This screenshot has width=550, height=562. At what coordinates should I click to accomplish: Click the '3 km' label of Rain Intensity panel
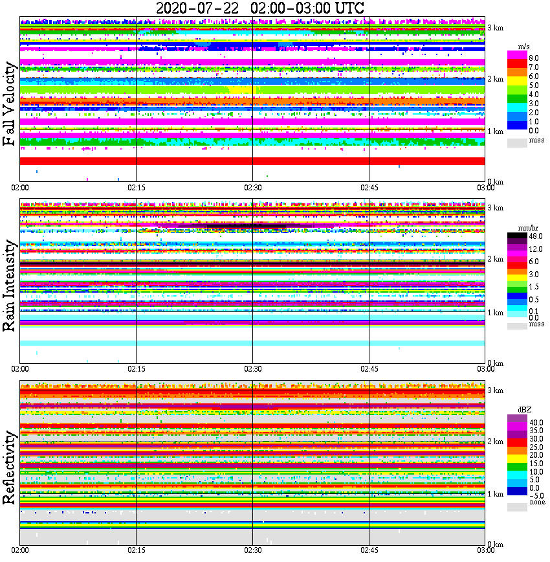pyautogui.click(x=496, y=208)
